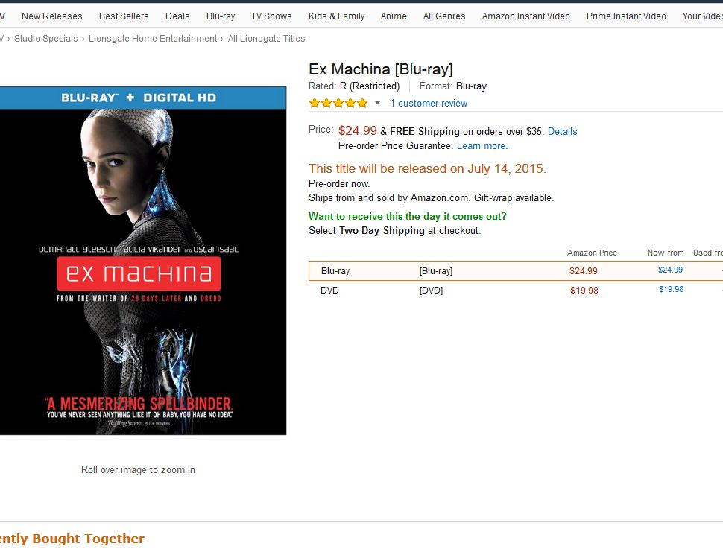Open Amazon Instant Video
Image resolution: width=723 pixels, height=558 pixels.
click(525, 16)
